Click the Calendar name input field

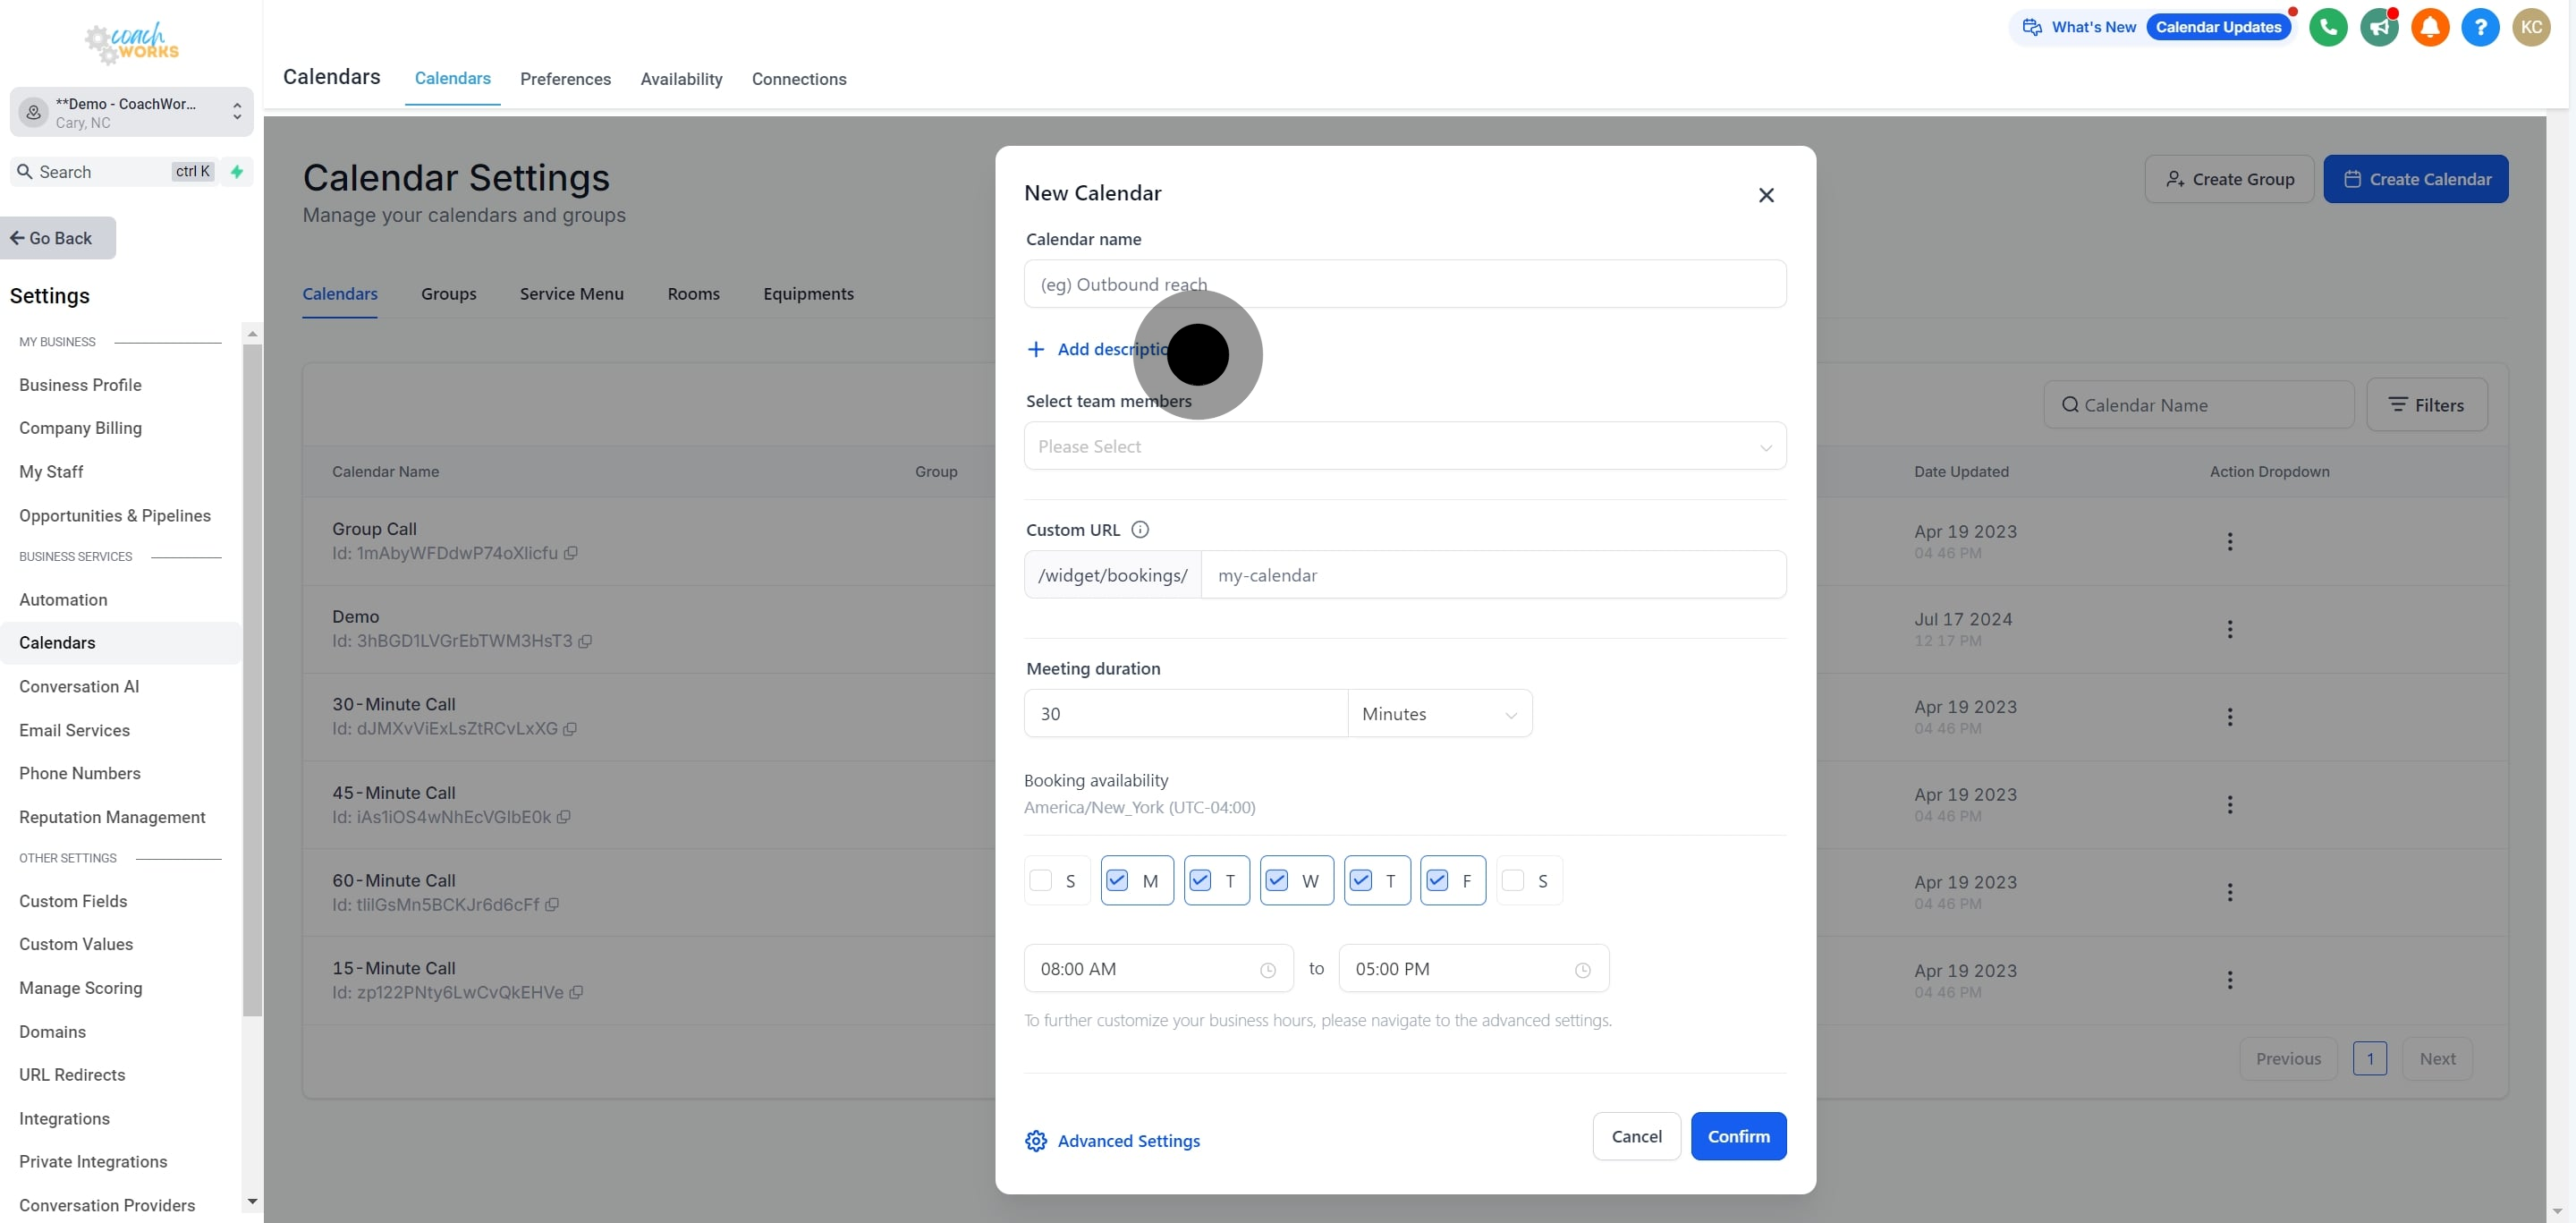pyautogui.click(x=1404, y=284)
